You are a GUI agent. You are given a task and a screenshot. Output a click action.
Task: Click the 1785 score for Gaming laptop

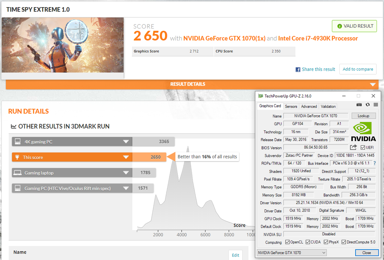pos(145,173)
